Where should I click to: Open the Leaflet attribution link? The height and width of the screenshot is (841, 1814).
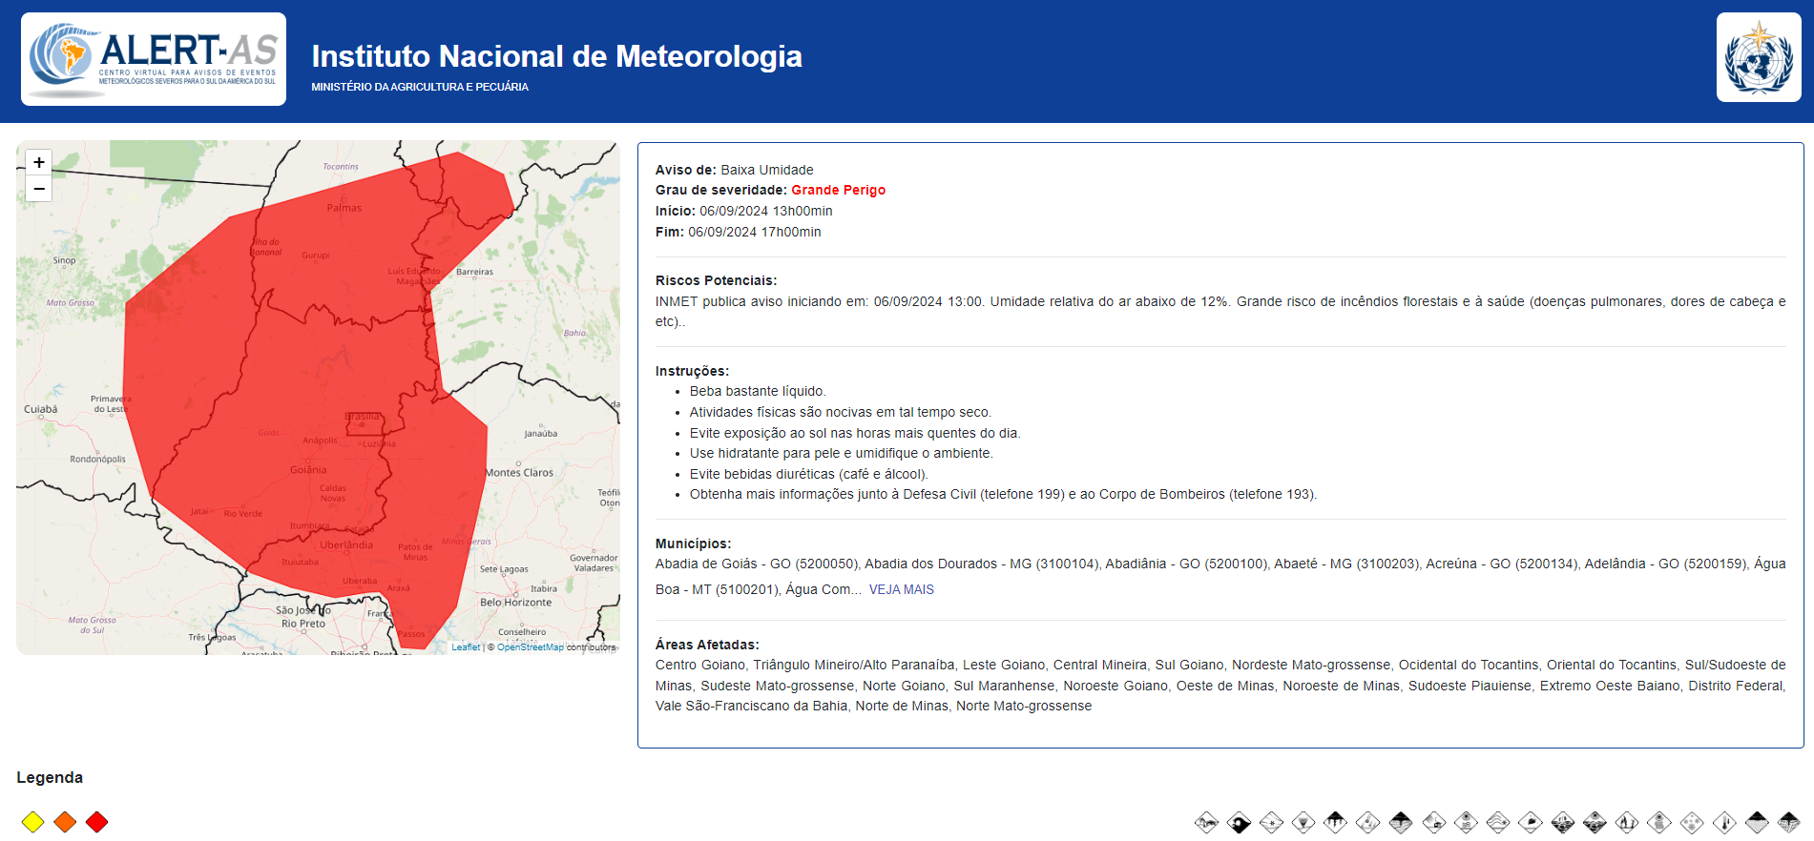pyautogui.click(x=466, y=646)
